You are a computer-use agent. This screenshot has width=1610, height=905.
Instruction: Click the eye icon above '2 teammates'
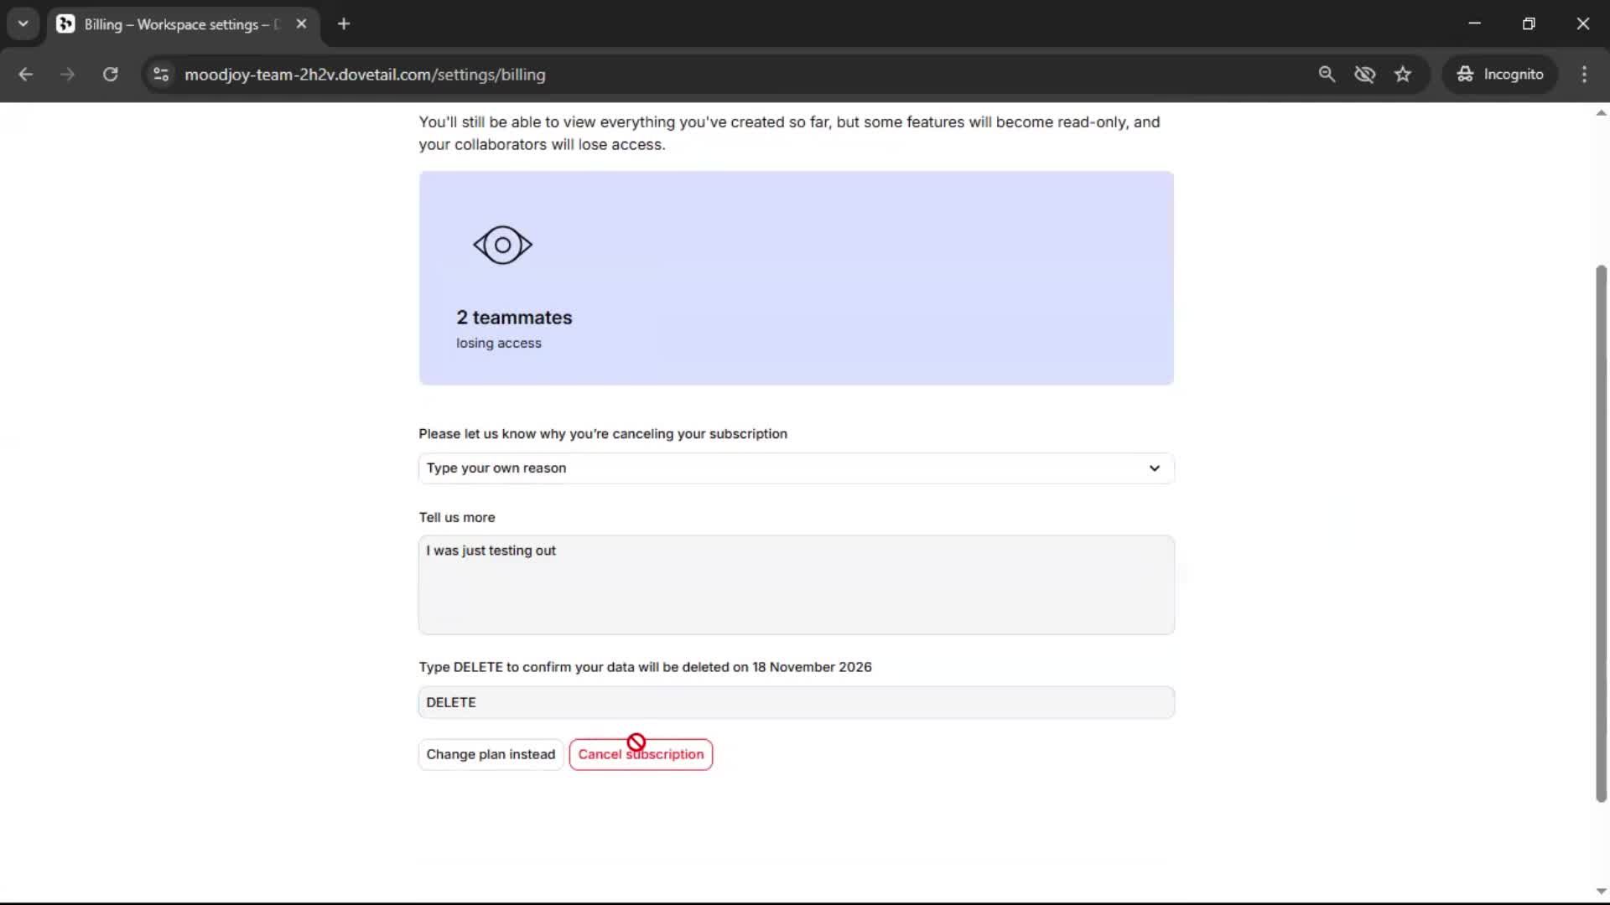click(x=502, y=246)
